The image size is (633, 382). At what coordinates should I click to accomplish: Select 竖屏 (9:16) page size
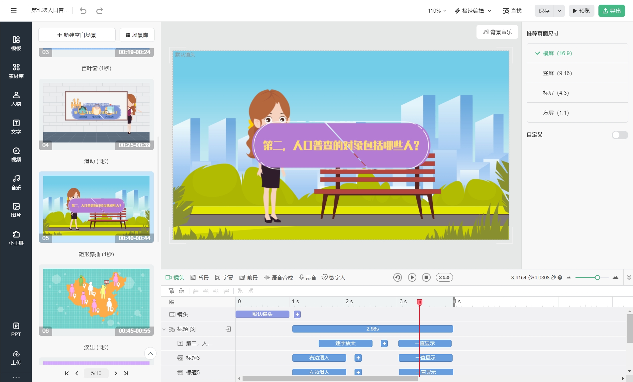(x=578, y=73)
